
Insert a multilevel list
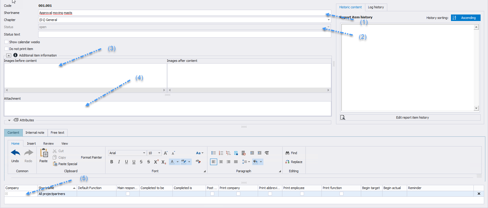[228, 153]
